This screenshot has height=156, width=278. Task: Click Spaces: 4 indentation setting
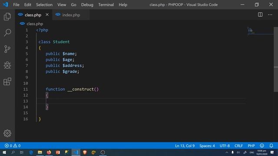207,146
